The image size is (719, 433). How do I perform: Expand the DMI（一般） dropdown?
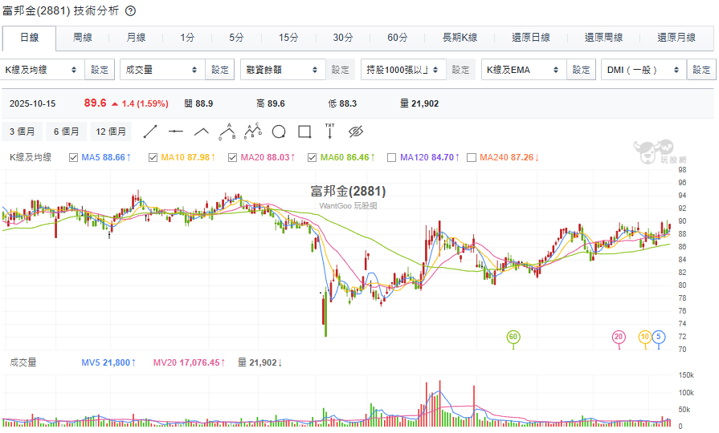tap(643, 70)
